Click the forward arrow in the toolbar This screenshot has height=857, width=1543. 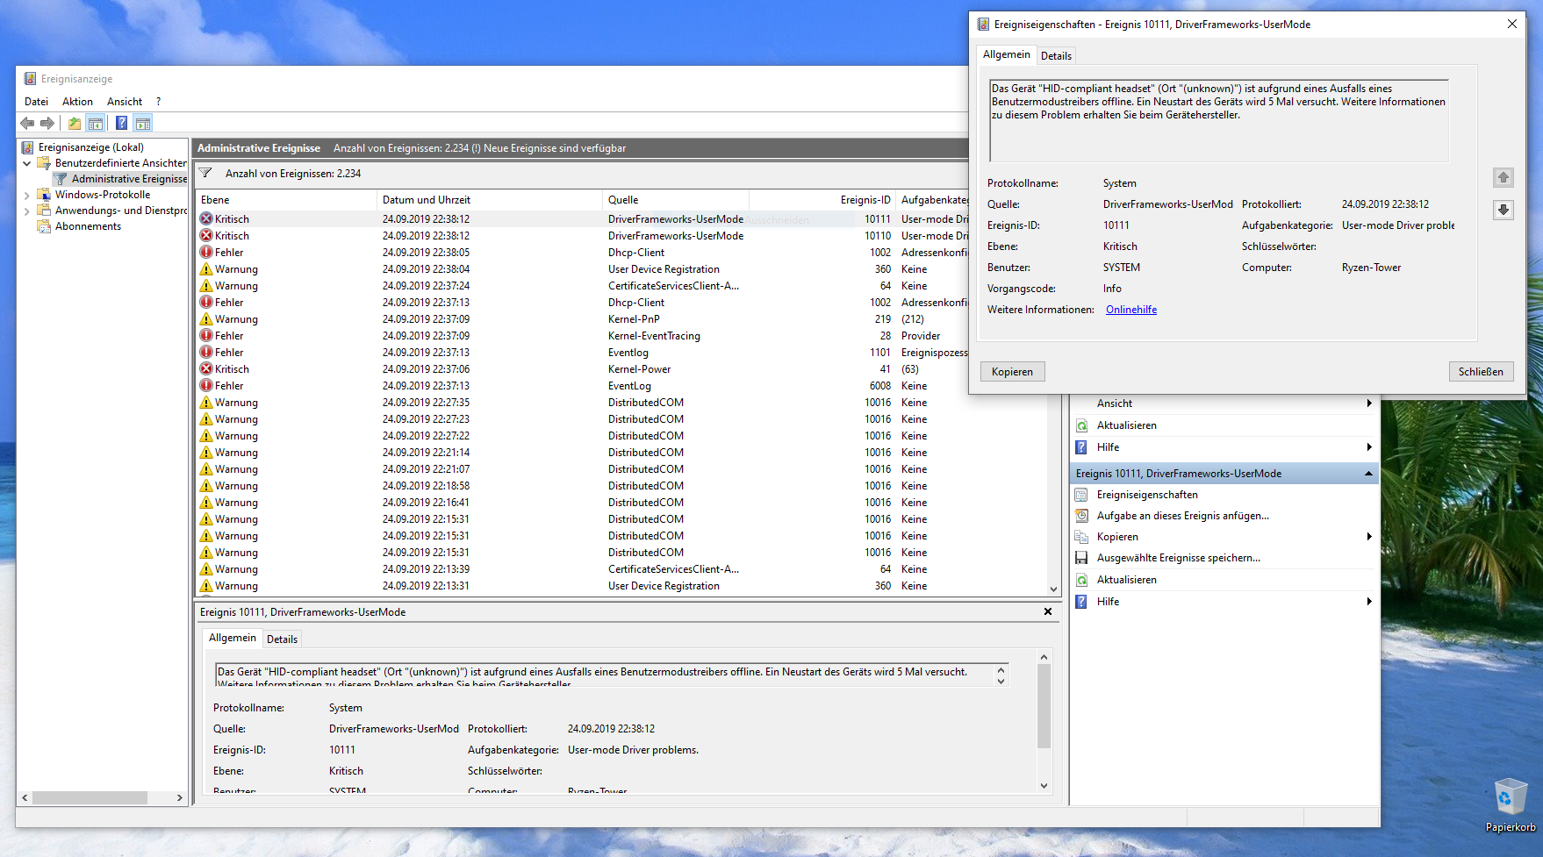(47, 124)
